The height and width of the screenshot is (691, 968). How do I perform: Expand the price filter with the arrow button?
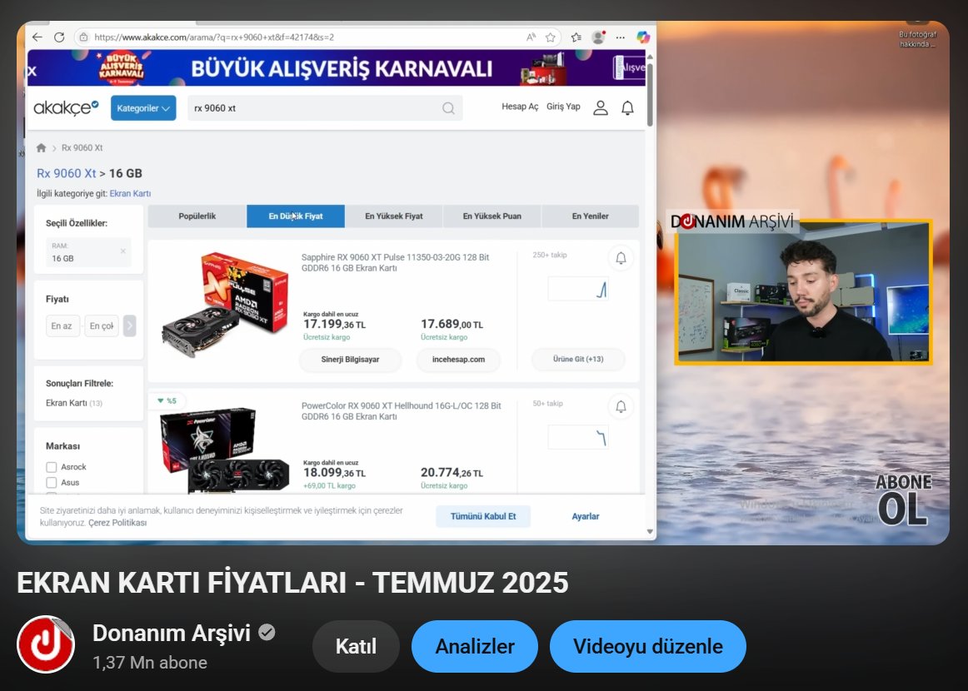[x=130, y=326]
